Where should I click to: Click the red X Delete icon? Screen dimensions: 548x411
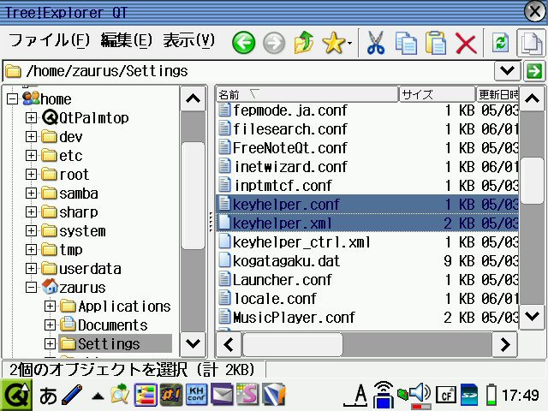(466, 43)
